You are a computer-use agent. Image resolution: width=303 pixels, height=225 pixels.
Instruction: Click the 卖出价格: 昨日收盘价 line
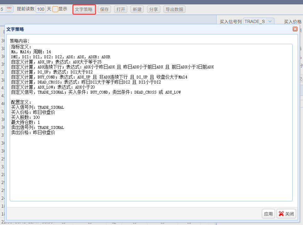click(x=33, y=132)
